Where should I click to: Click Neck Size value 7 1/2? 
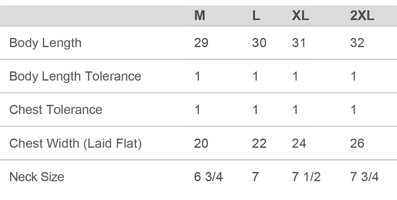(x=306, y=177)
